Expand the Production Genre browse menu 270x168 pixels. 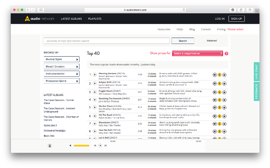pos(62,81)
